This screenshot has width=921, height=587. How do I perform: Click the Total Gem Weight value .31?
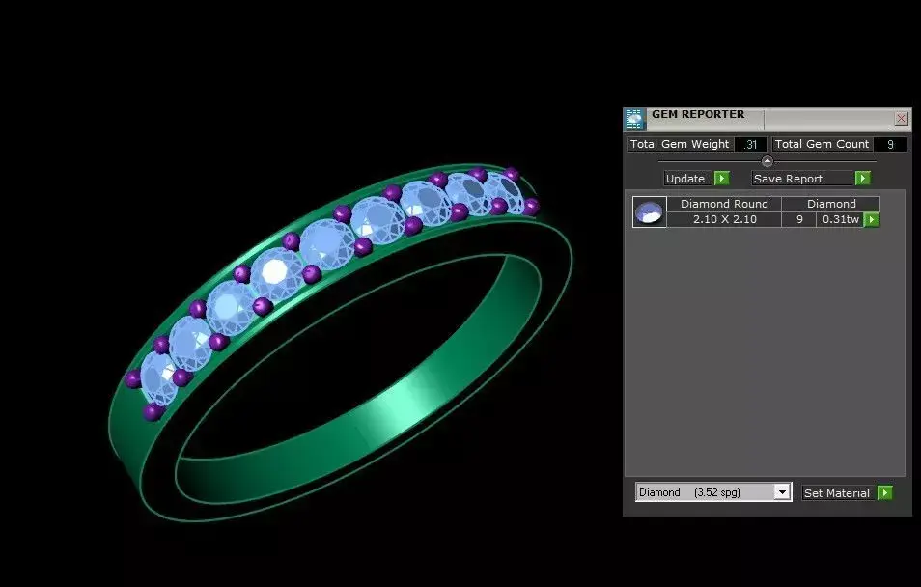tap(751, 144)
